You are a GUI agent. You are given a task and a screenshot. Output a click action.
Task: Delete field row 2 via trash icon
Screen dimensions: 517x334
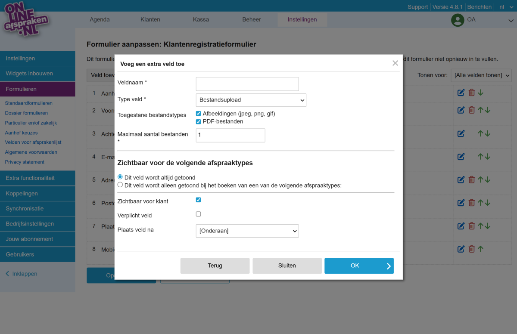click(472, 110)
